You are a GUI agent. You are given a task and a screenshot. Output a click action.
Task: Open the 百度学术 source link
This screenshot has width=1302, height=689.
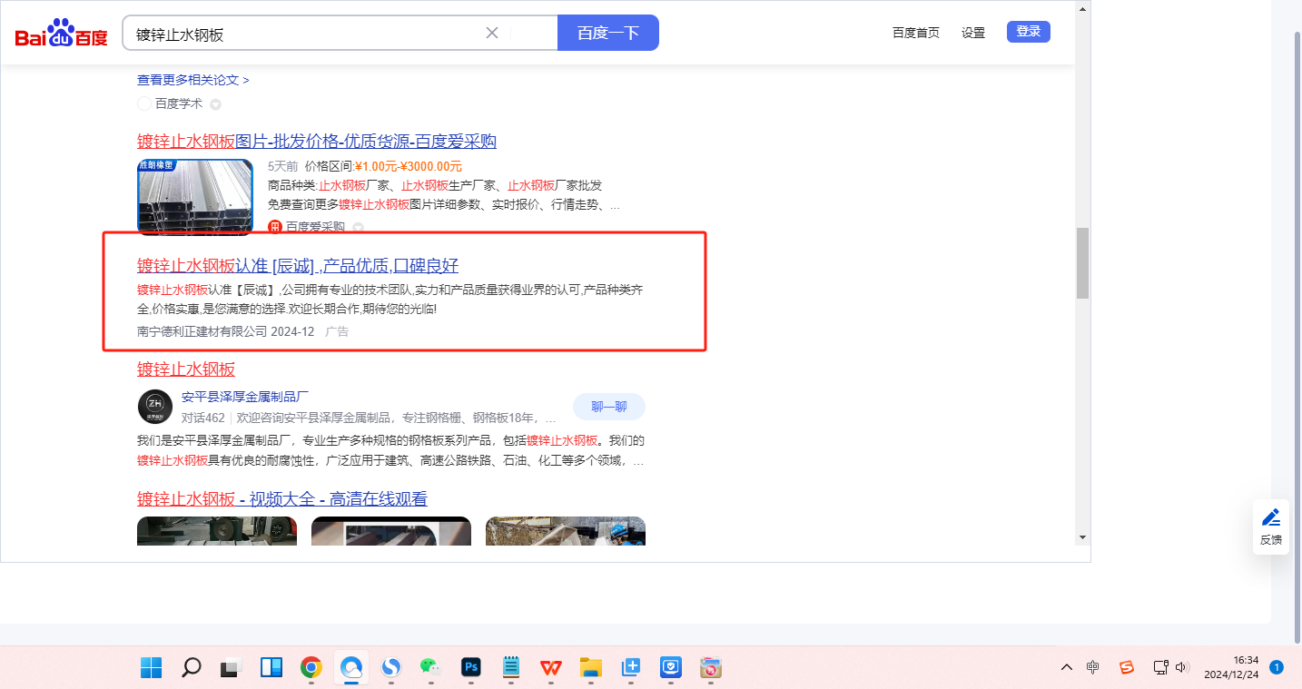point(179,103)
